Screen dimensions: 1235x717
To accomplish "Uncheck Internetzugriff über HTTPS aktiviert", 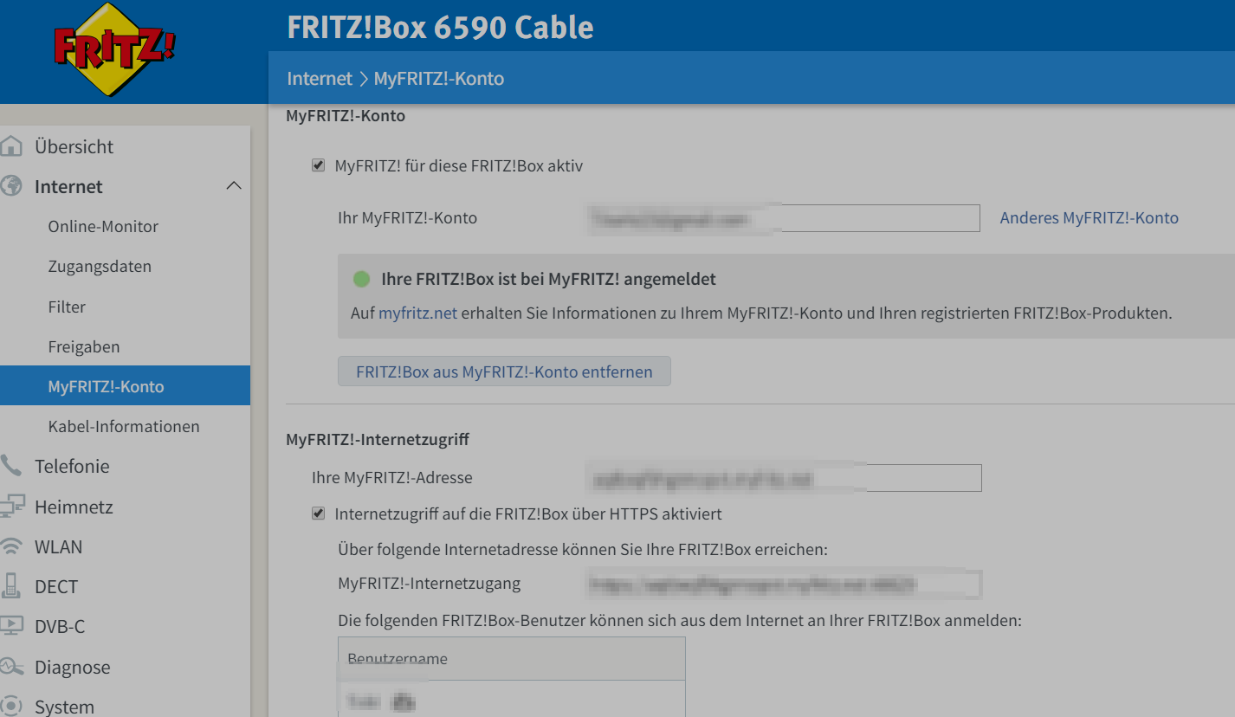I will (318, 514).
